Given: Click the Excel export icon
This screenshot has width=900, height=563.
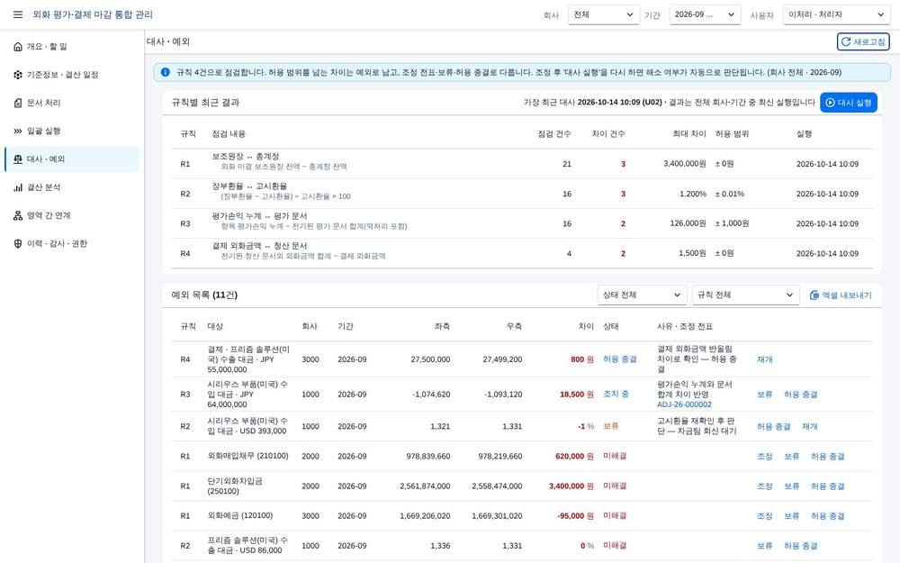Looking at the screenshot, I should pyautogui.click(x=814, y=295).
